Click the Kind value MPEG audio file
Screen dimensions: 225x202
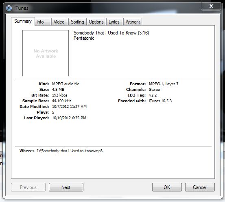point(66,84)
